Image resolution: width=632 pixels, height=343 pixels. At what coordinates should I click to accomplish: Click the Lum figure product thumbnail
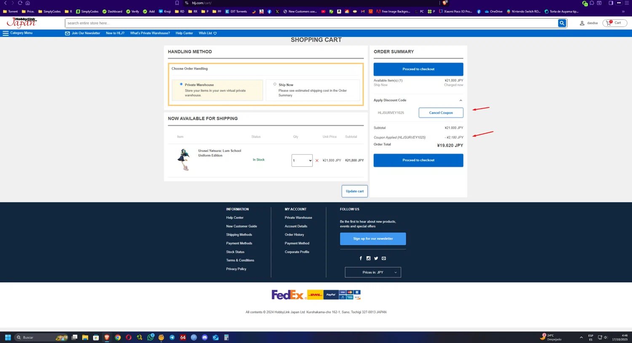tap(183, 160)
